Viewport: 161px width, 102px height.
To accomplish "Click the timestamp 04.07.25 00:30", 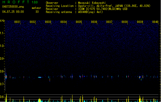I will pos(13,12).
